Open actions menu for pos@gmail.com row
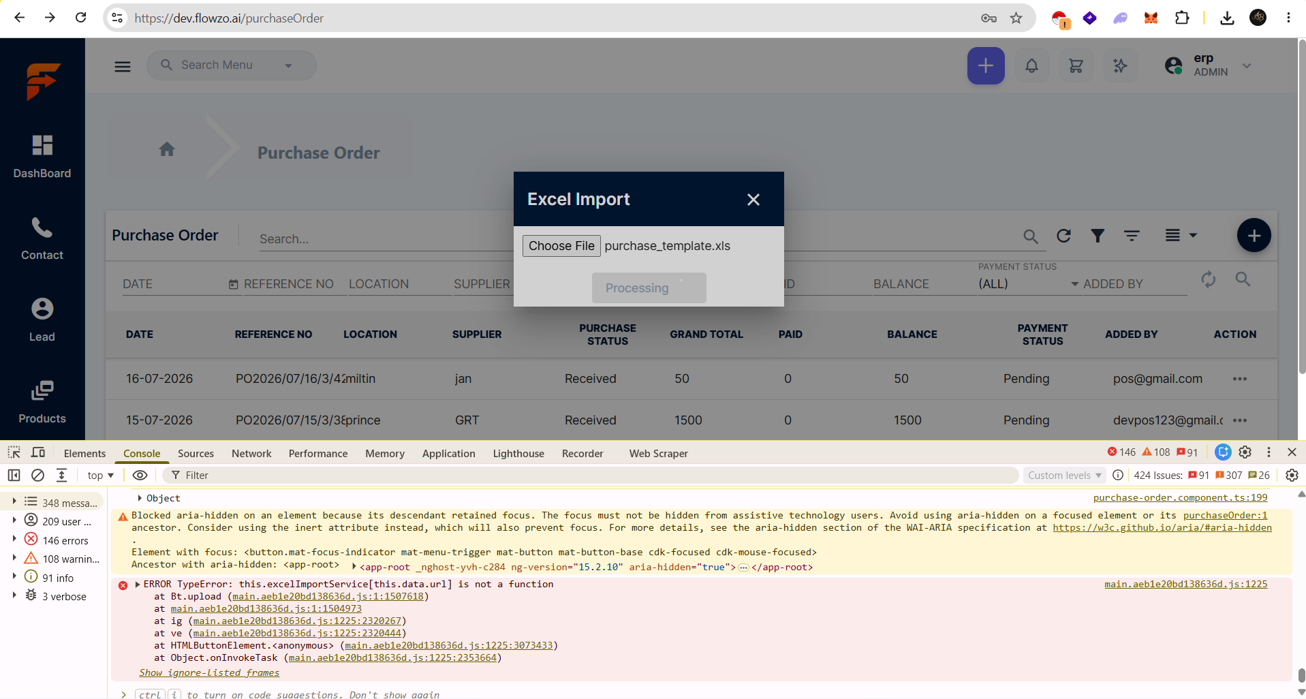 point(1240,379)
